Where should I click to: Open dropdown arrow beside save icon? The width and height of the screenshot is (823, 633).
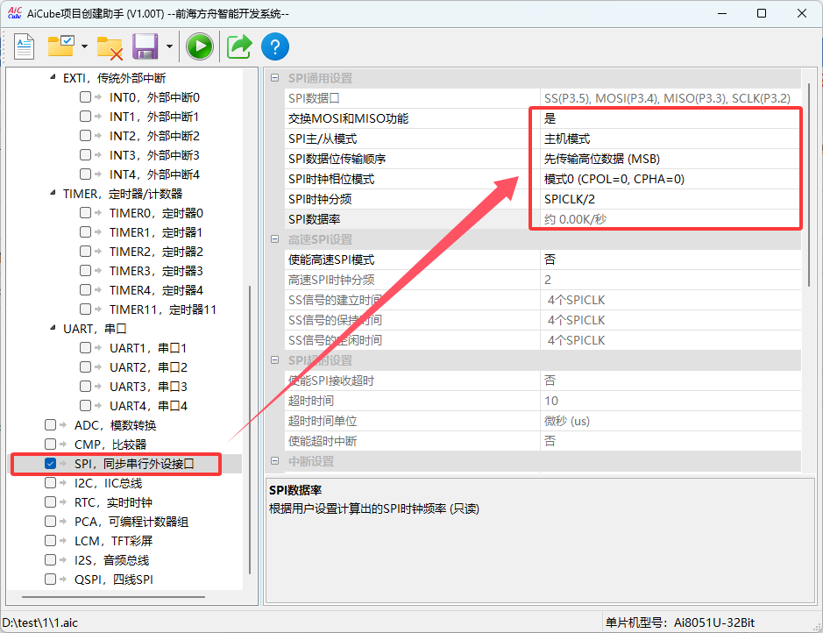(x=169, y=46)
